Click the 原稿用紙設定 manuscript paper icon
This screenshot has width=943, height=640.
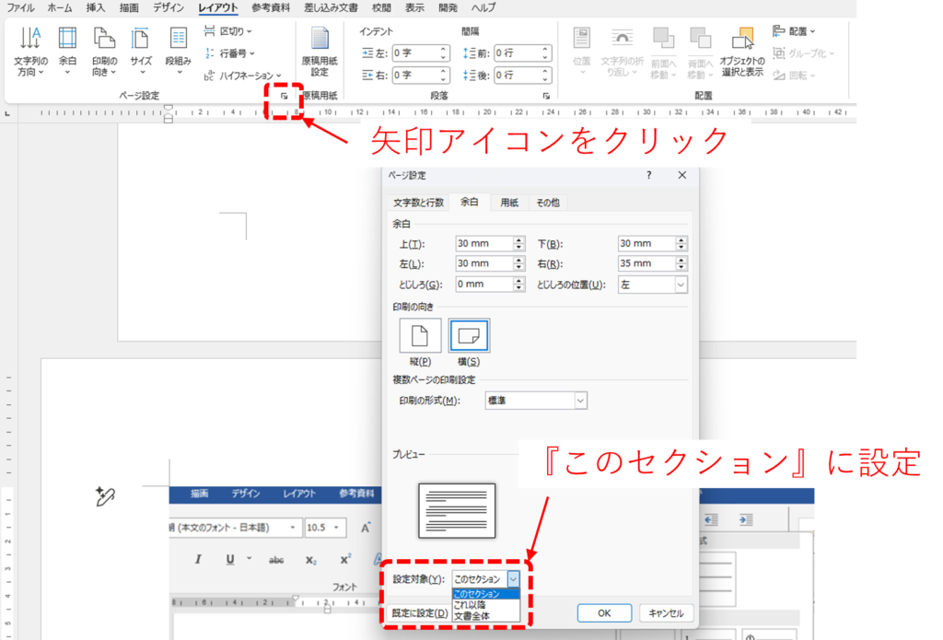tap(320, 40)
